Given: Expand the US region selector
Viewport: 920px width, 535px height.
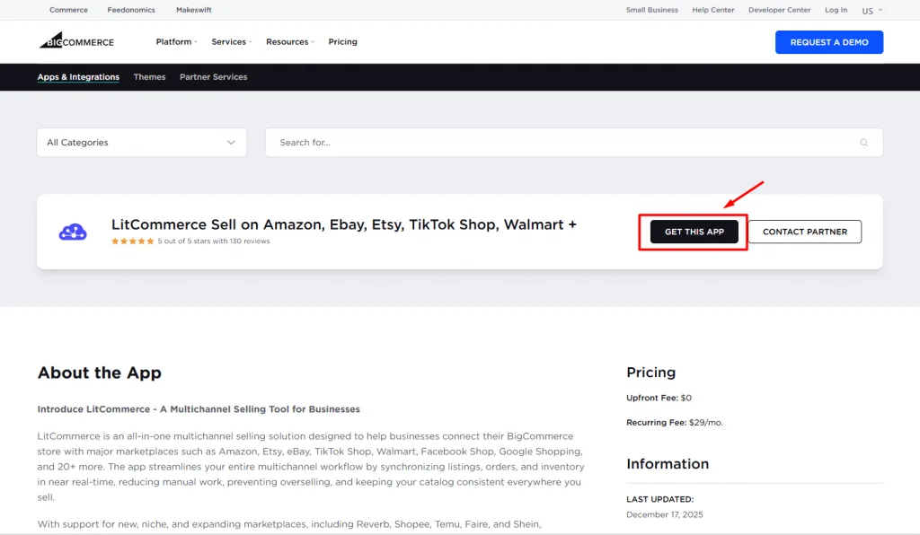Looking at the screenshot, I should pyautogui.click(x=871, y=10).
